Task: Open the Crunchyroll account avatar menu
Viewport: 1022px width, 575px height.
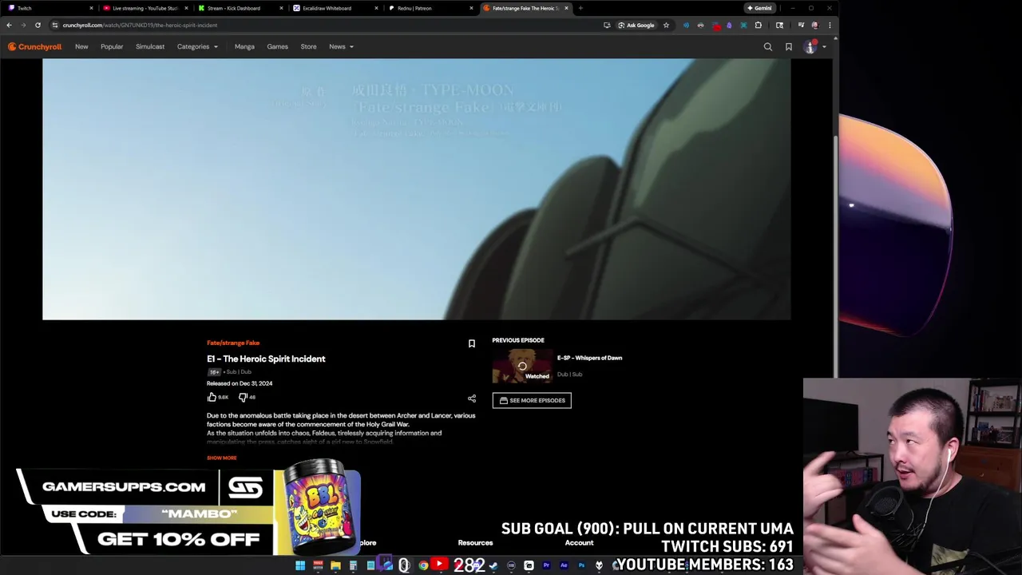Action: pyautogui.click(x=810, y=47)
